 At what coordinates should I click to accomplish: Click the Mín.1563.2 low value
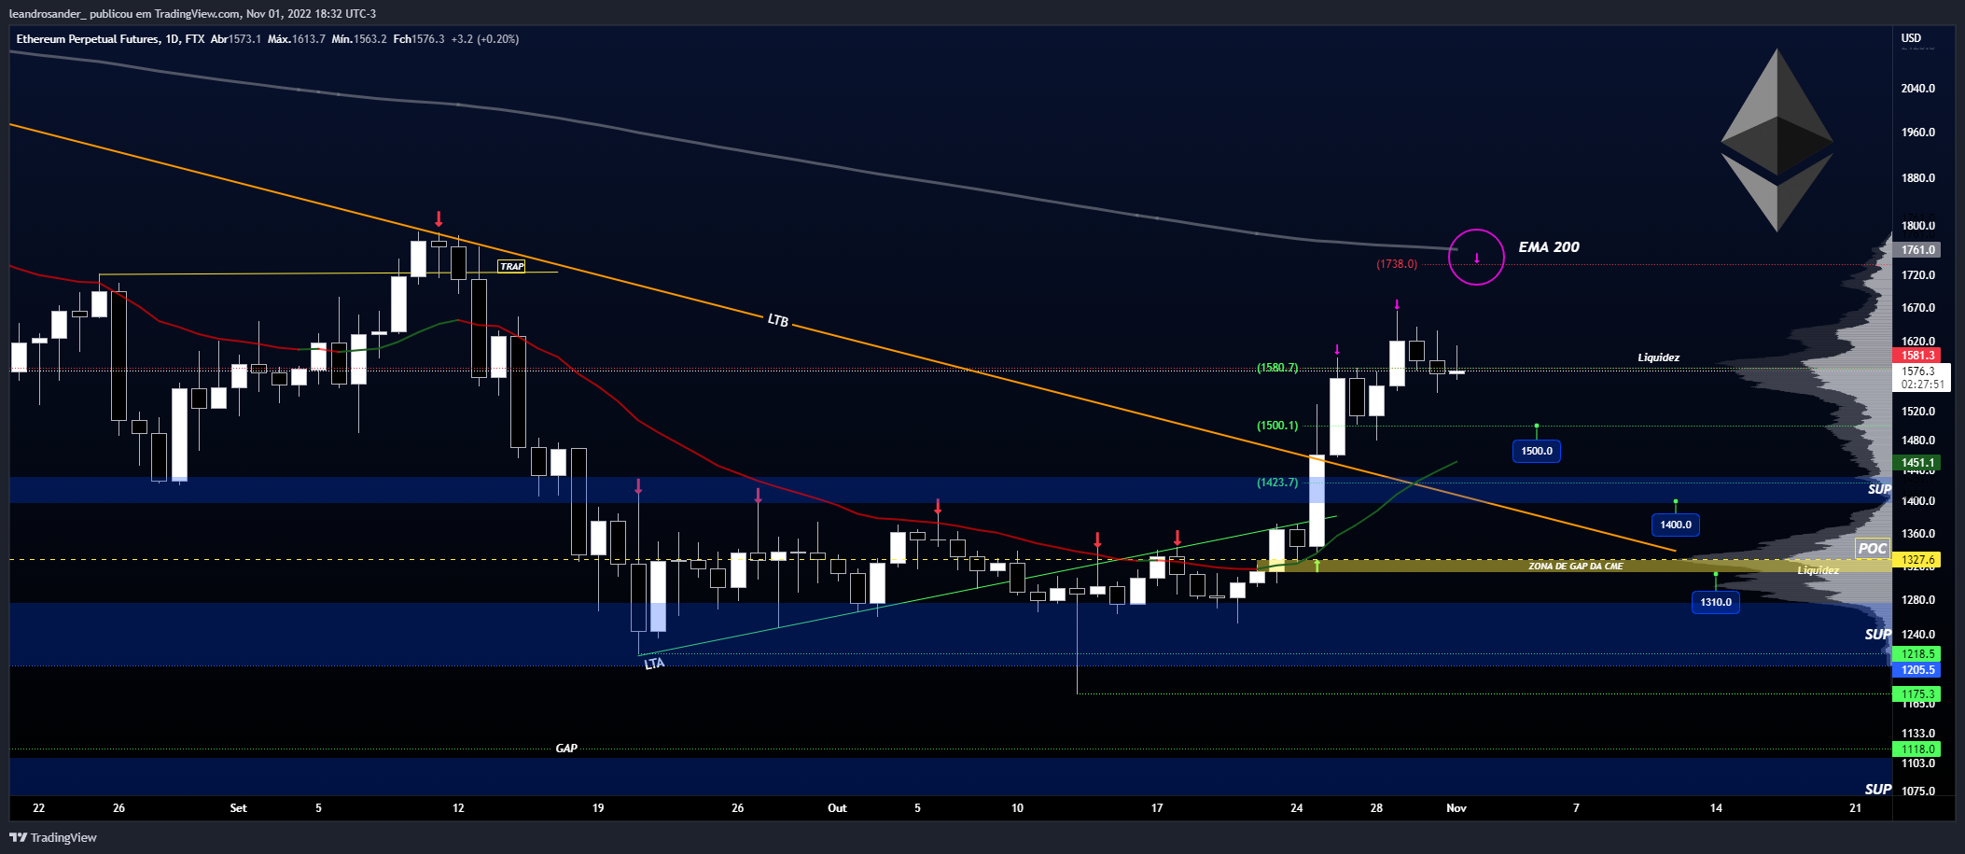pos(359,39)
